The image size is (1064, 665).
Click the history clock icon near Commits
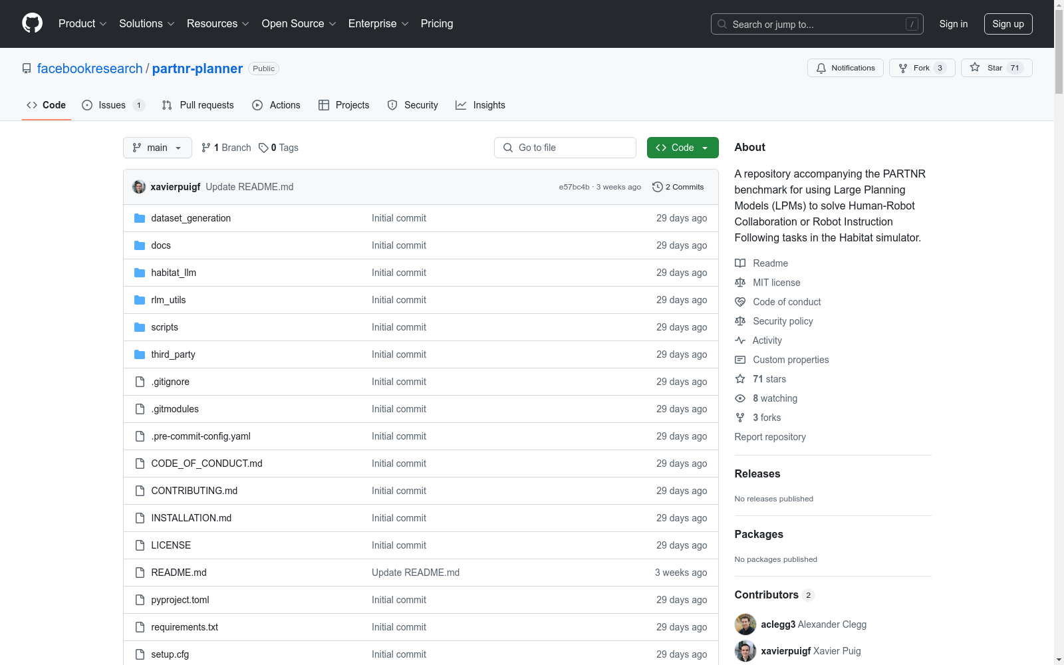(658, 187)
